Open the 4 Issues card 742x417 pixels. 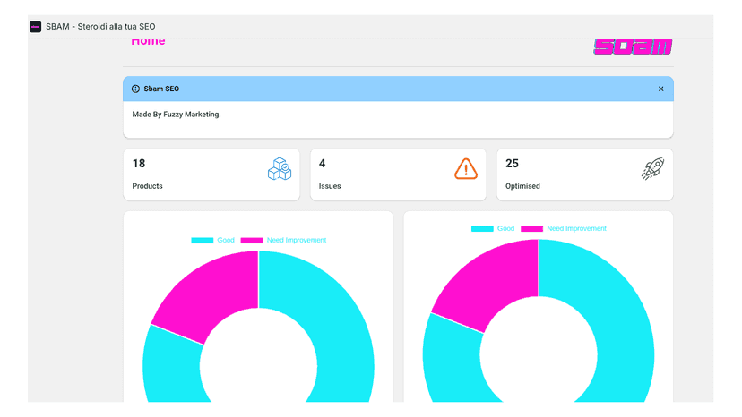coord(398,174)
